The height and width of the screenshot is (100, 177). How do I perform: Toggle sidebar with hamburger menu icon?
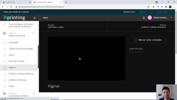pos(35,18)
